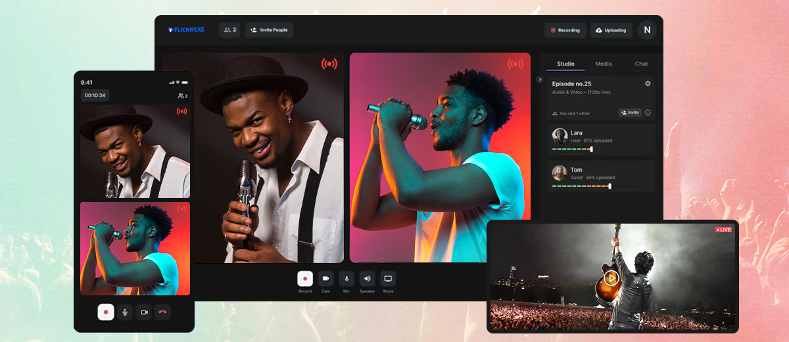The image size is (789, 342).
Task: Click the play button on the concert video
Action: 611,278
